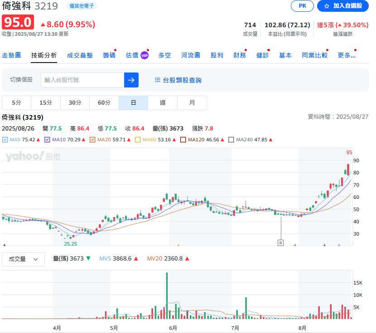This screenshot has height=333, width=376.
Task: Click the VIP badge next to 估價
Action: [145, 56]
